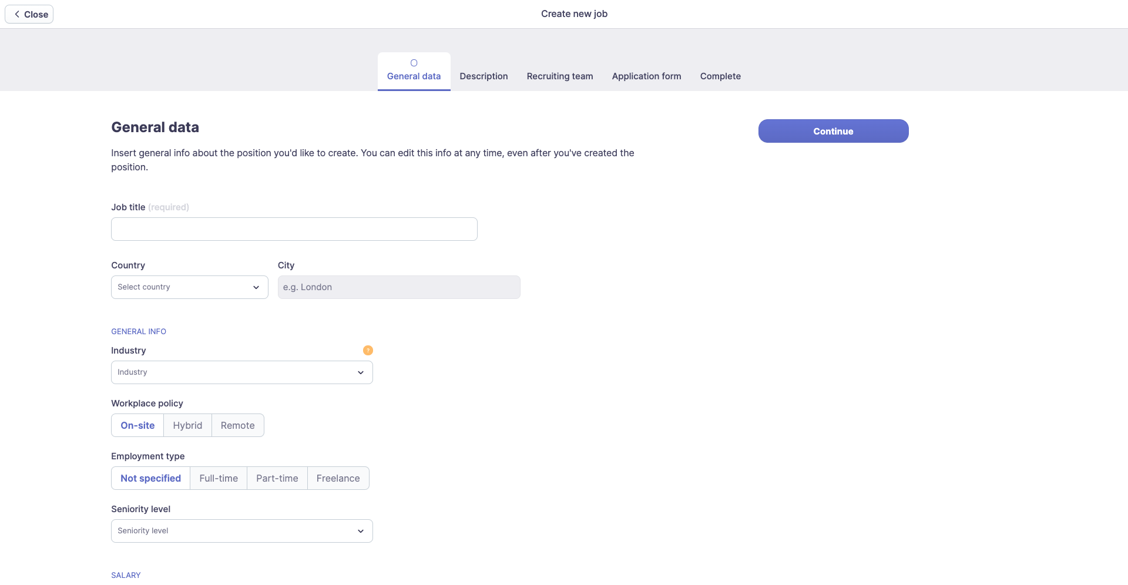Screen dimensions: 1128x585
Task: Set employment type to Full-time
Action: click(219, 478)
